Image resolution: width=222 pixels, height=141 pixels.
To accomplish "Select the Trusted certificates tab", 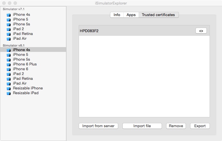I will pyautogui.click(x=159, y=15).
